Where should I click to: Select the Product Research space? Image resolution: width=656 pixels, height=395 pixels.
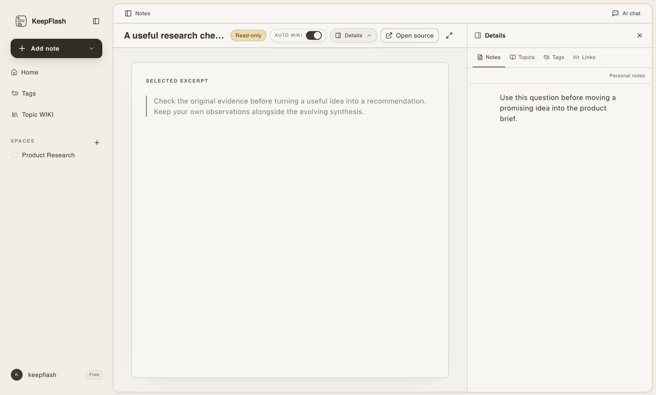coord(56,155)
